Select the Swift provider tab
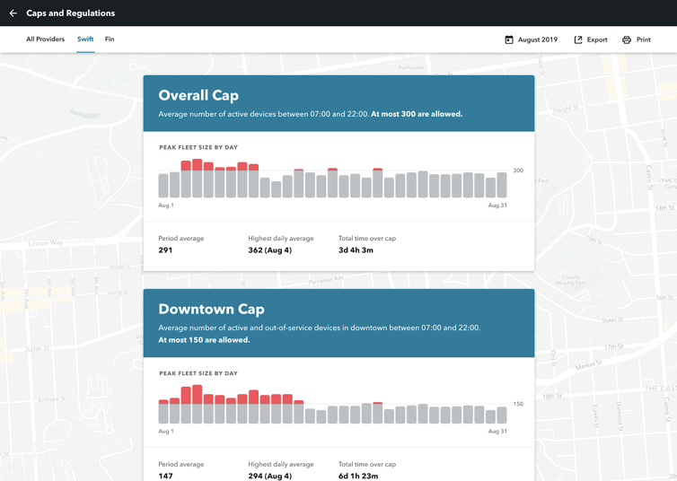677x481 pixels. coord(85,39)
